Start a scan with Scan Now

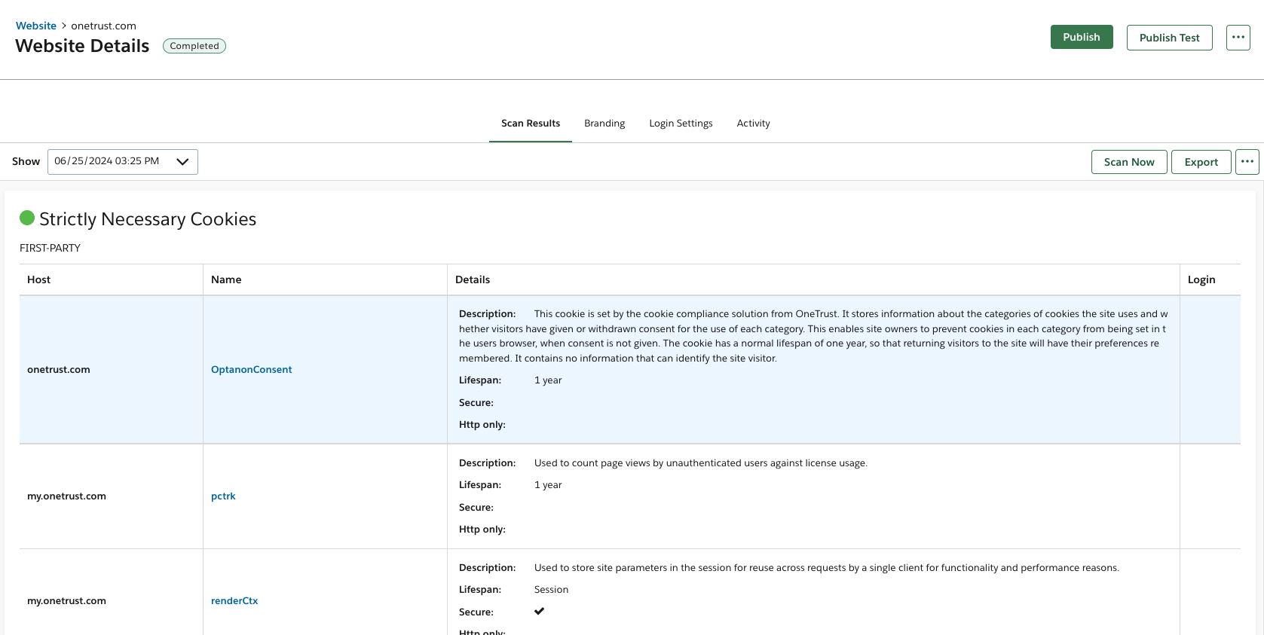1128,162
